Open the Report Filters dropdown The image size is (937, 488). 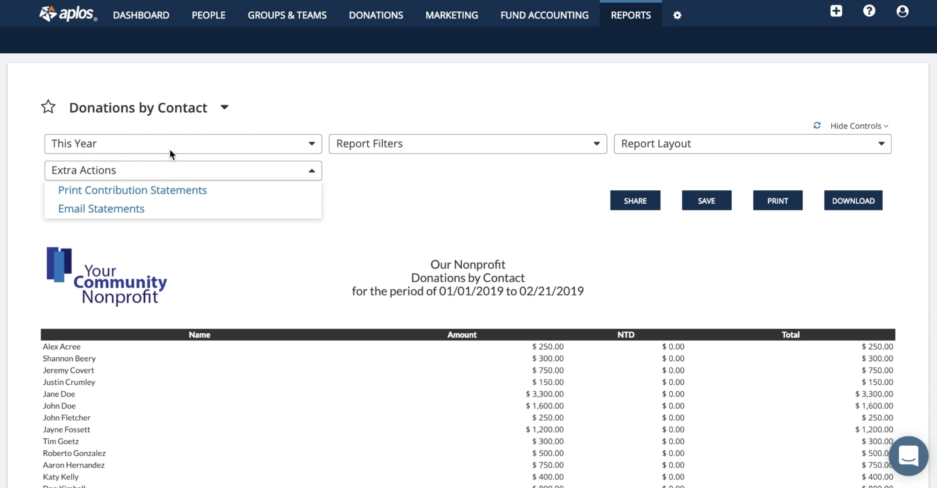tap(468, 144)
